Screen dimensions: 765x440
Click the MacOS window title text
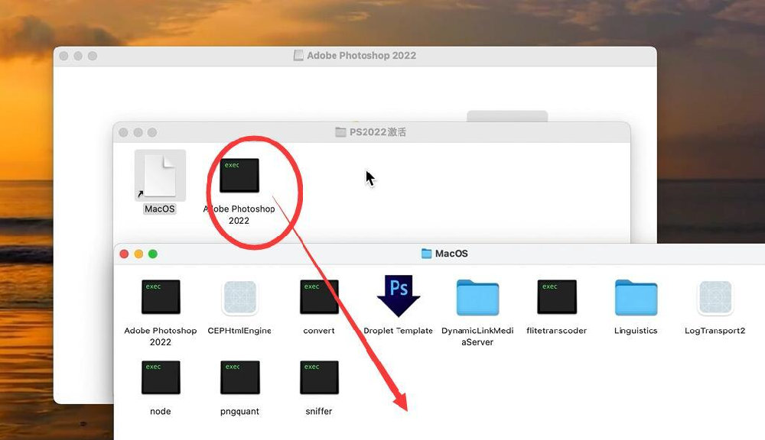451,254
